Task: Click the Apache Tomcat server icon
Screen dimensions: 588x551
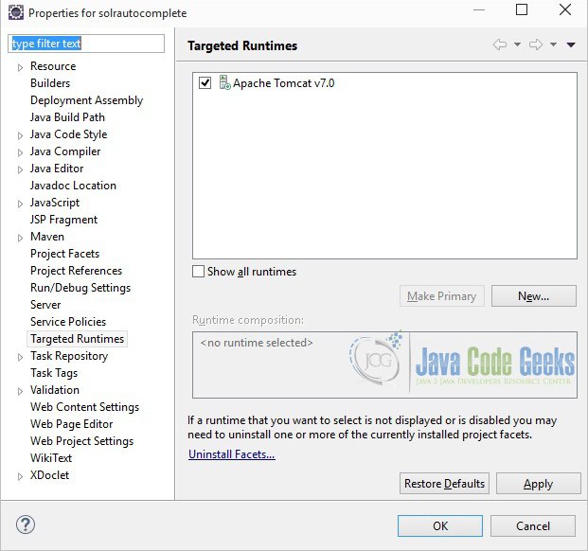Action: [224, 82]
